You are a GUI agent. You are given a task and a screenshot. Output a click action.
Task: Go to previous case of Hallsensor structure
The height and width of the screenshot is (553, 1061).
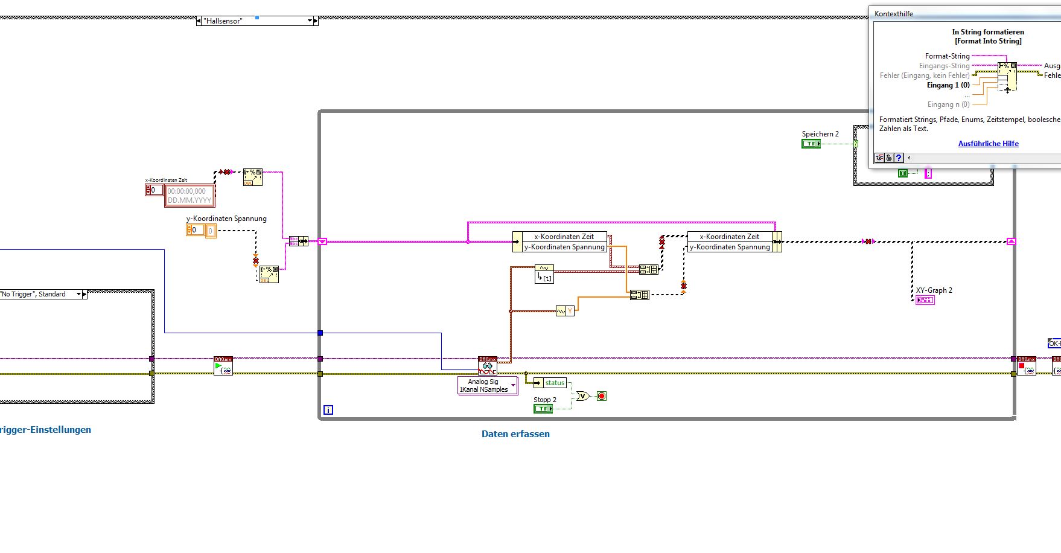pyautogui.click(x=199, y=21)
